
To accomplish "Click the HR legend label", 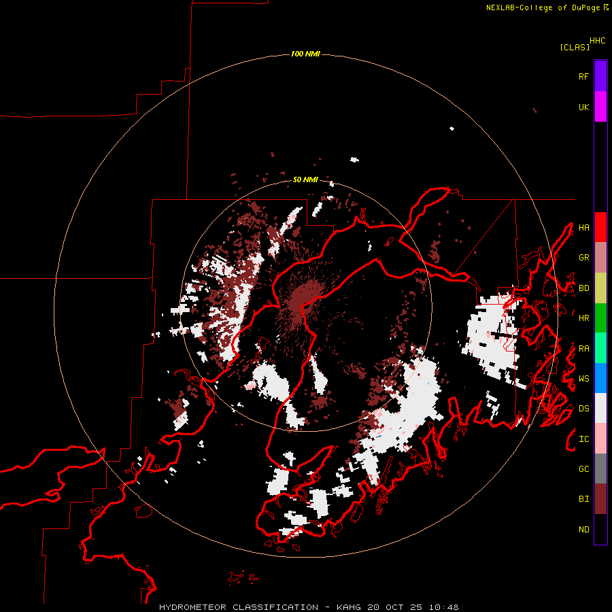I will [583, 318].
